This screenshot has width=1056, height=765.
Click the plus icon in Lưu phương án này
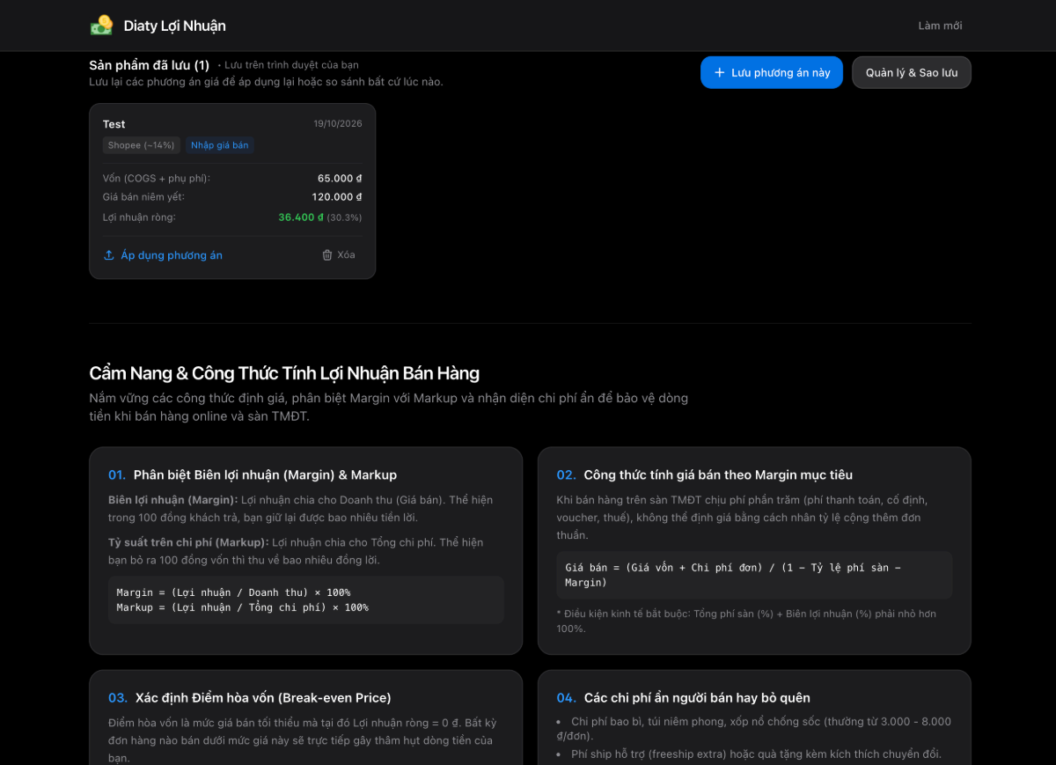[720, 72]
